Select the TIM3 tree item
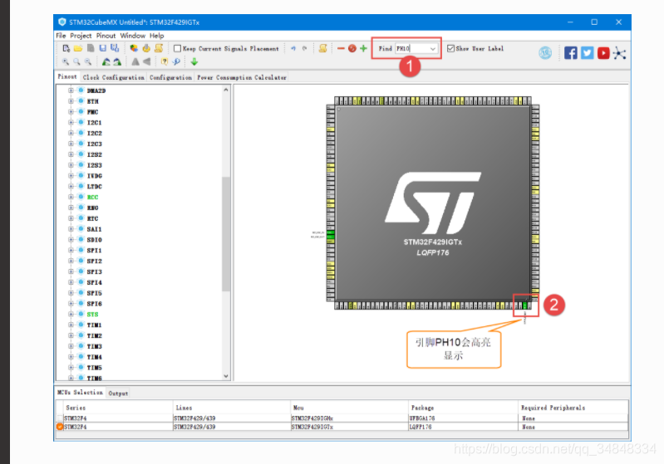The height and width of the screenshot is (464, 664). point(94,346)
